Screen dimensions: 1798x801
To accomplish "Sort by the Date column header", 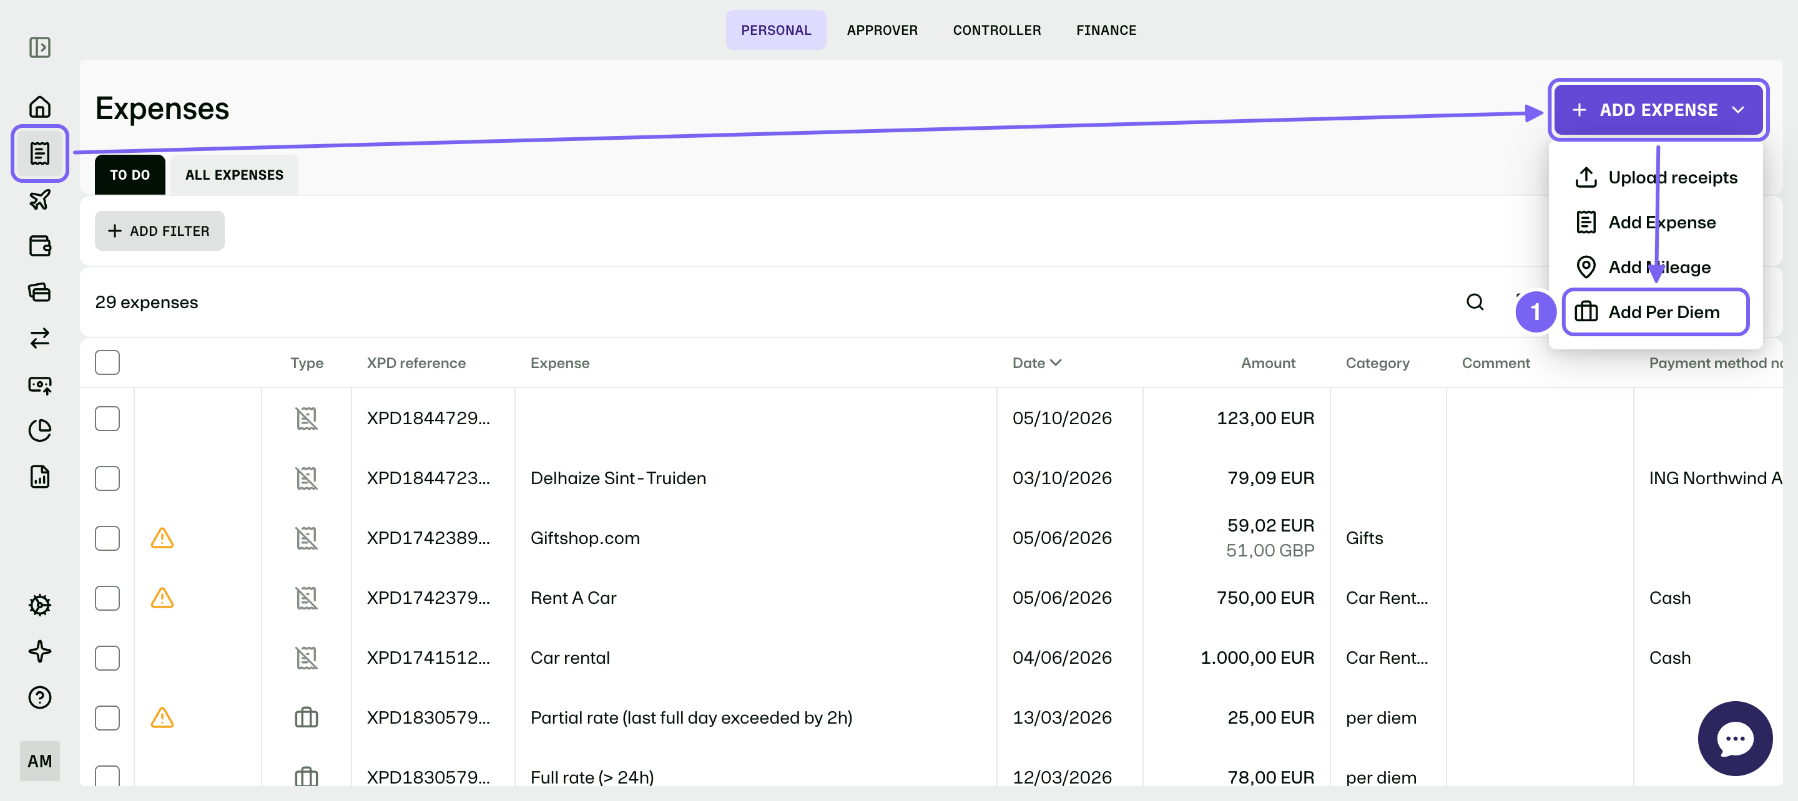I will pyautogui.click(x=1036, y=363).
